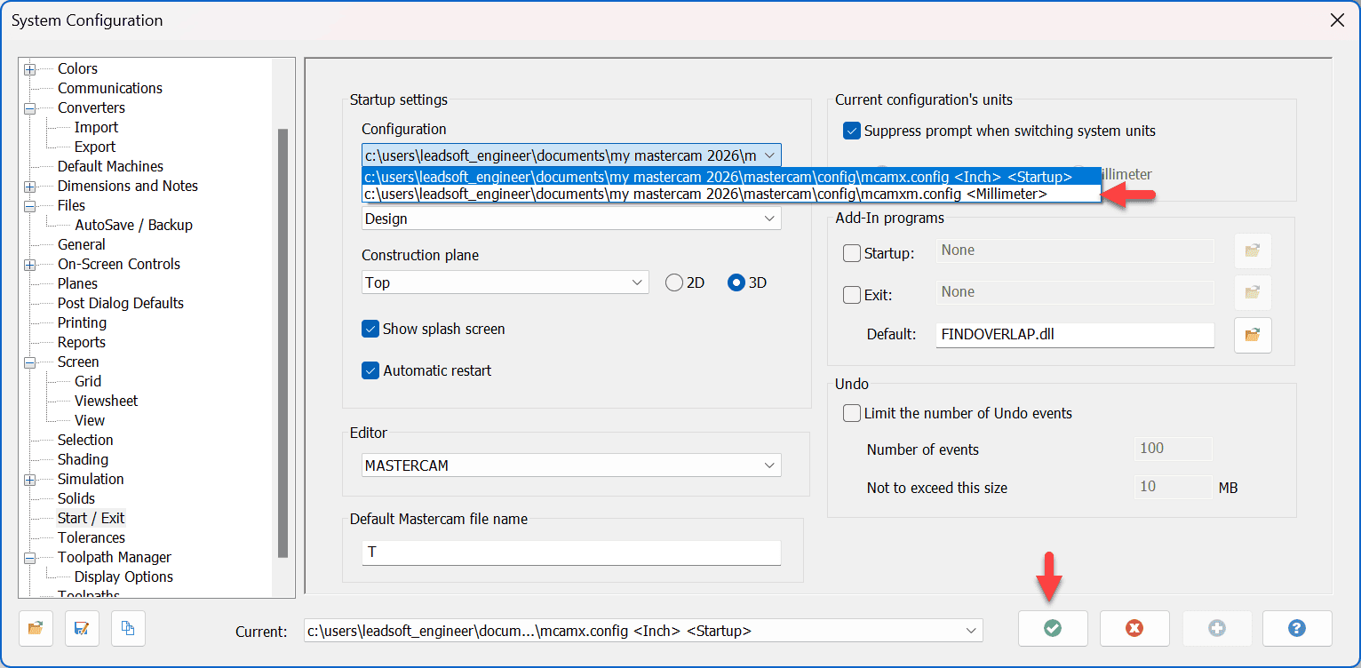Image resolution: width=1361 pixels, height=668 pixels.
Task: Open the Editor MASTERCAM dropdown
Action: [x=571, y=465]
